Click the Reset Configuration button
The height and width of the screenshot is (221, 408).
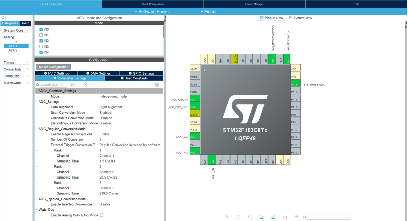click(x=54, y=67)
